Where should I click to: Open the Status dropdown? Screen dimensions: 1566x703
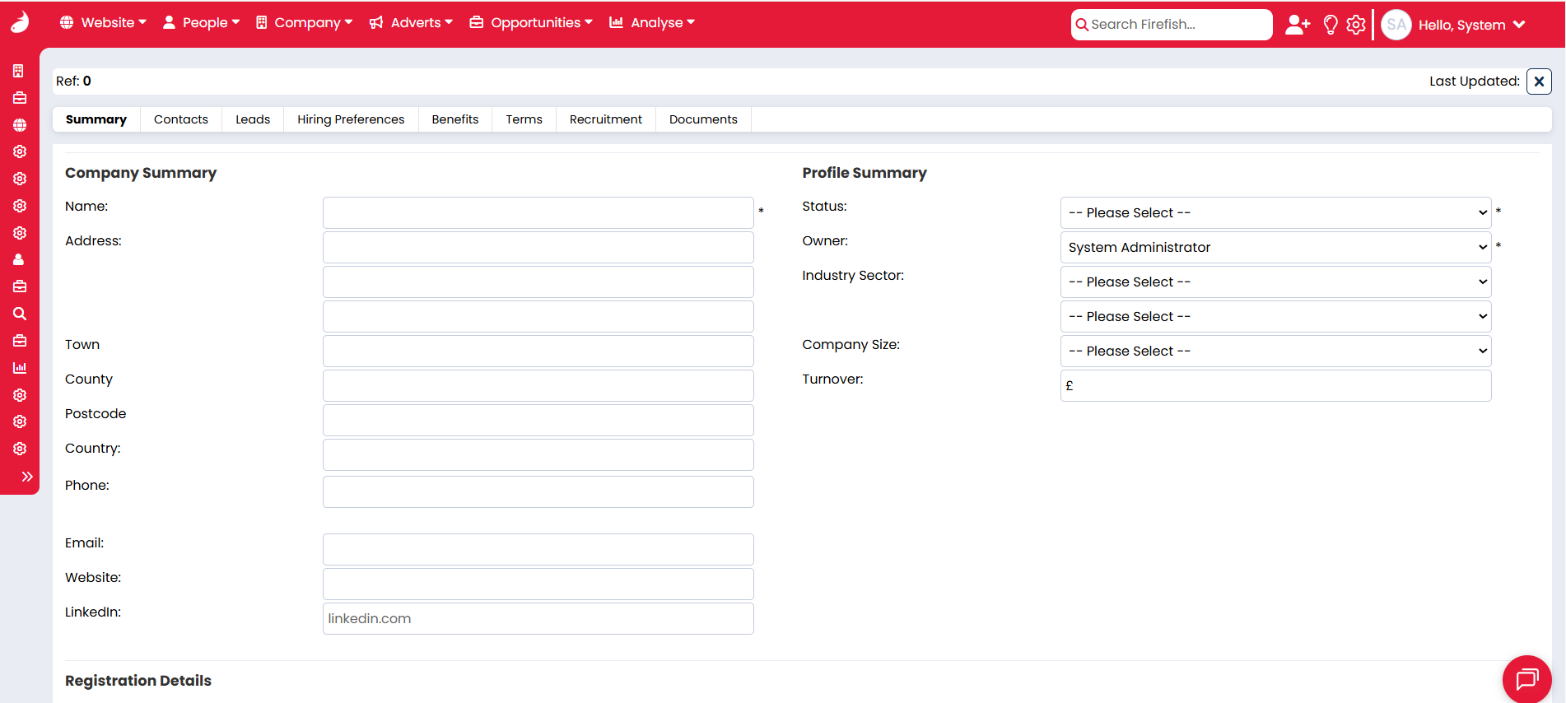click(1275, 212)
